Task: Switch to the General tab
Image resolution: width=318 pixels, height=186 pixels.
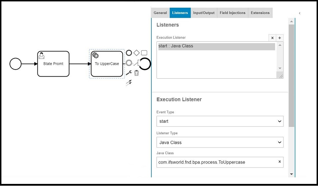Action: click(160, 13)
